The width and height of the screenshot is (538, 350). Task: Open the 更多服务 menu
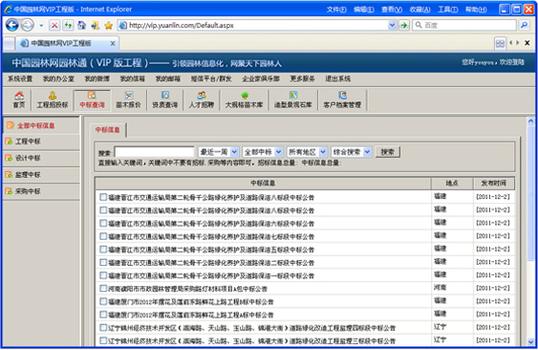(x=302, y=79)
